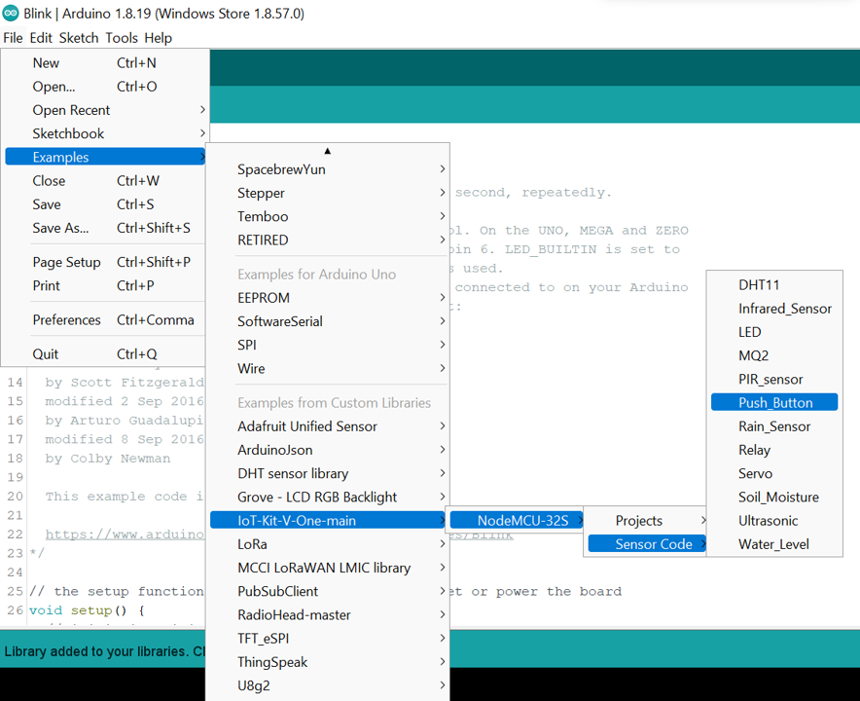Expand the U8g2 examples
The image size is (860, 701).
point(328,685)
